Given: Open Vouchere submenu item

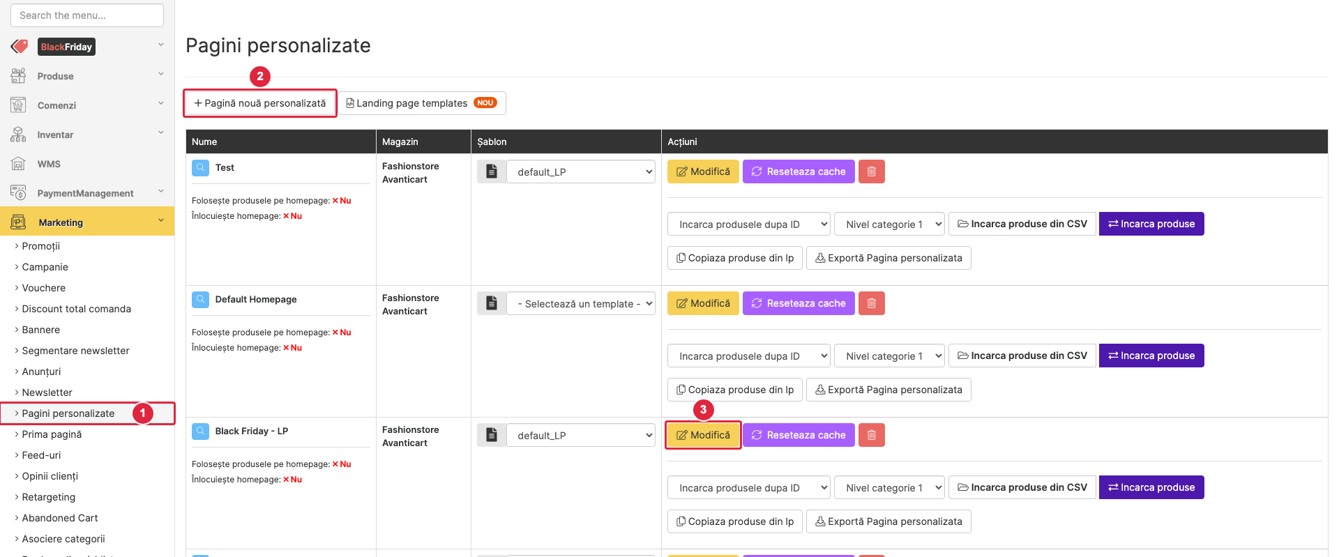Looking at the screenshot, I should [x=44, y=288].
